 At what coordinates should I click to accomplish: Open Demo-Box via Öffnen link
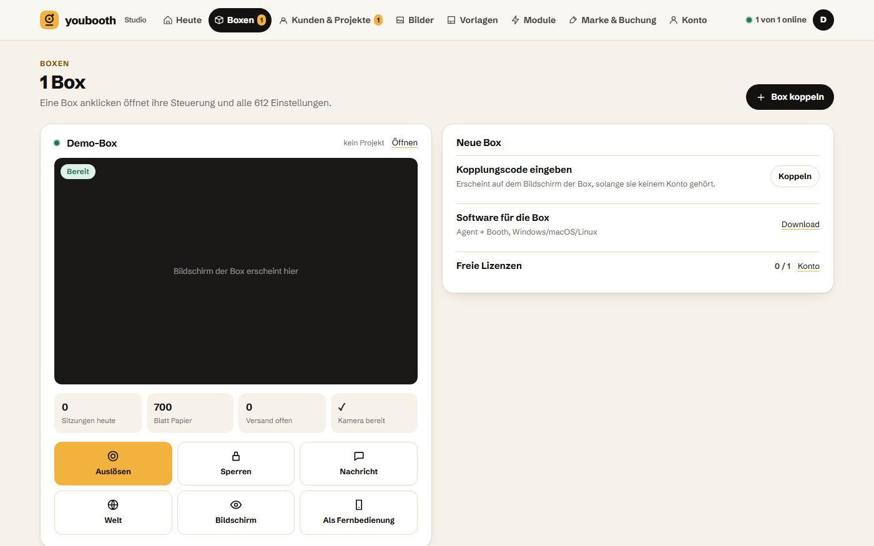click(405, 143)
